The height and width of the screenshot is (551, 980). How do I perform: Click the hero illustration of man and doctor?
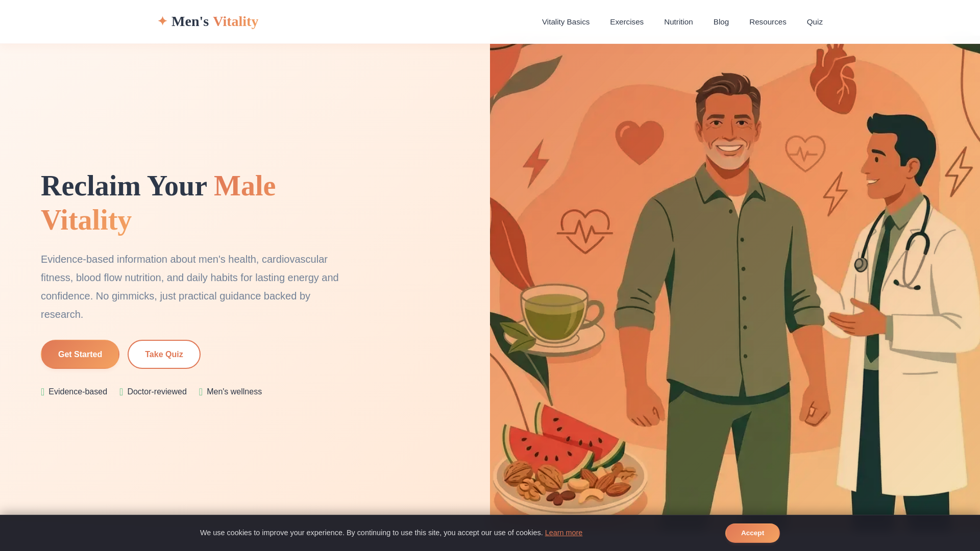pyautogui.click(x=735, y=280)
